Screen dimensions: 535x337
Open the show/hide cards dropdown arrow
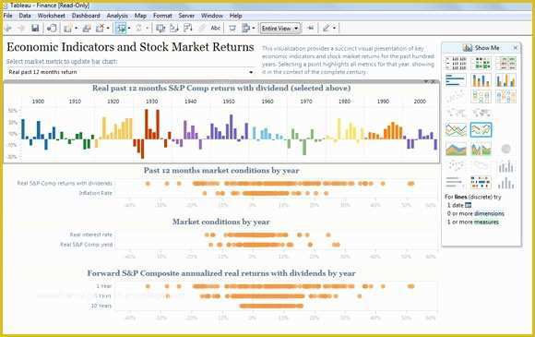point(254,29)
